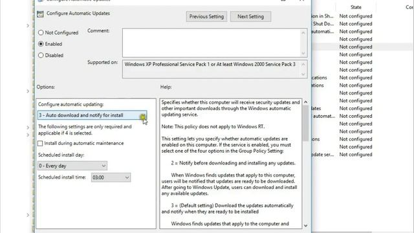Click the Supported on box scroll up arrow
The height and width of the screenshot is (233, 414).
[303, 64]
